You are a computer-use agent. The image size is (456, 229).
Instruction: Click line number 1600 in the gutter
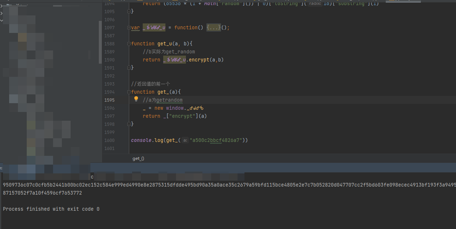[x=109, y=140]
